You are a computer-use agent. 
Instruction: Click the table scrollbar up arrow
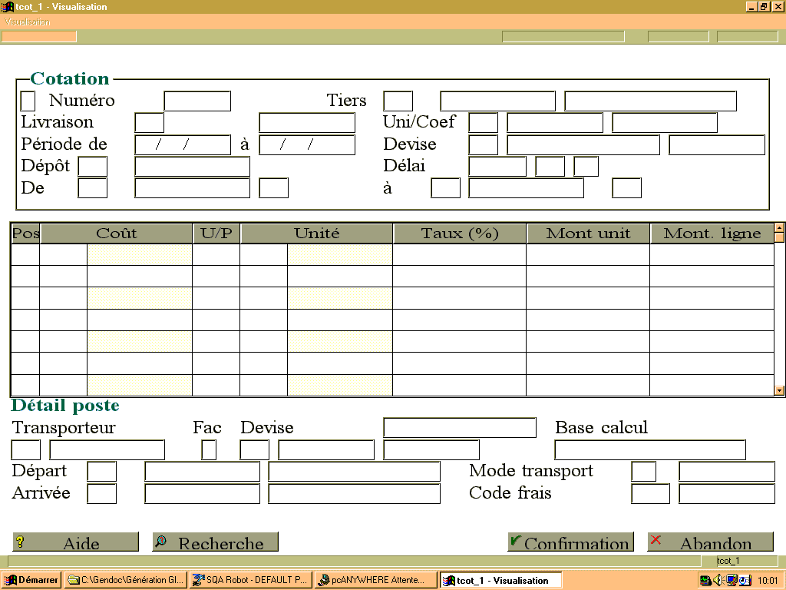click(x=779, y=229)
